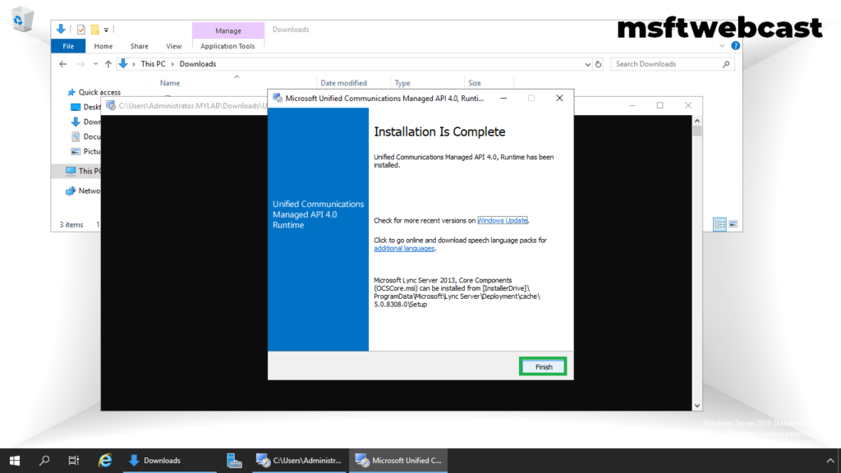Select Quick access in navigation pane
This screenshot has width=841, height=473.
(x=94, y=92)
